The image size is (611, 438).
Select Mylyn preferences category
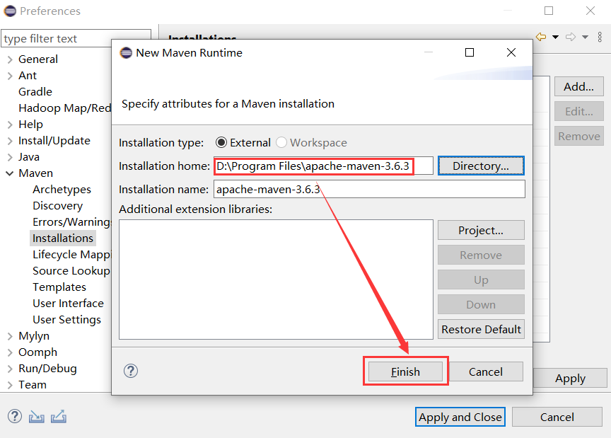coord(34,336)
